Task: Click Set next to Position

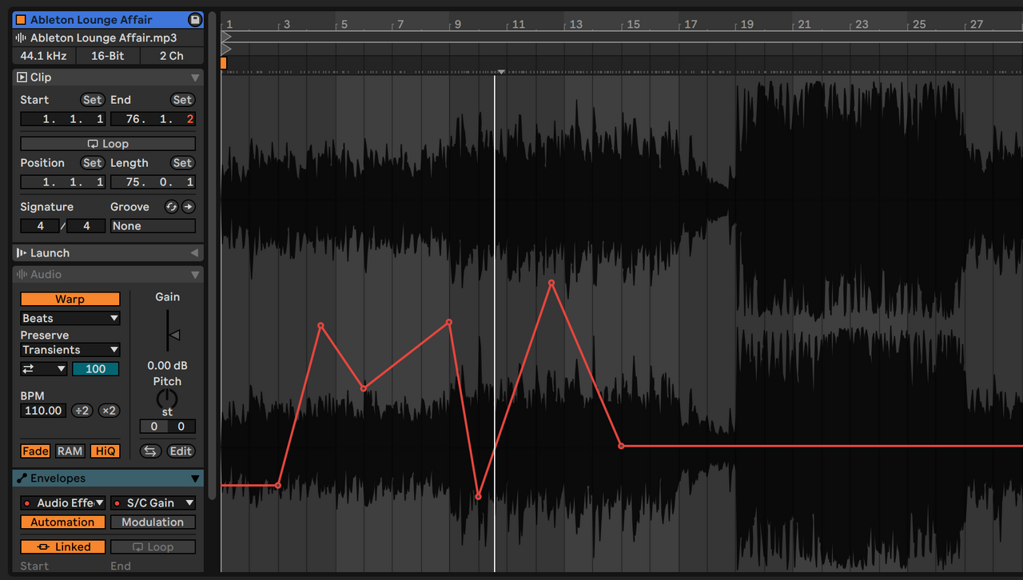Action: coord(93,163)
